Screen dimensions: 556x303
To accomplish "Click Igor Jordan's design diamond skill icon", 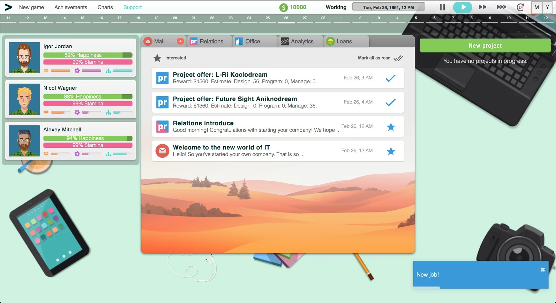I will pos(46,71).
